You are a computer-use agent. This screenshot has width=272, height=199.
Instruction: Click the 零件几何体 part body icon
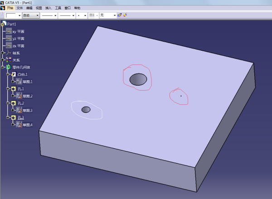tap(8, 67)
